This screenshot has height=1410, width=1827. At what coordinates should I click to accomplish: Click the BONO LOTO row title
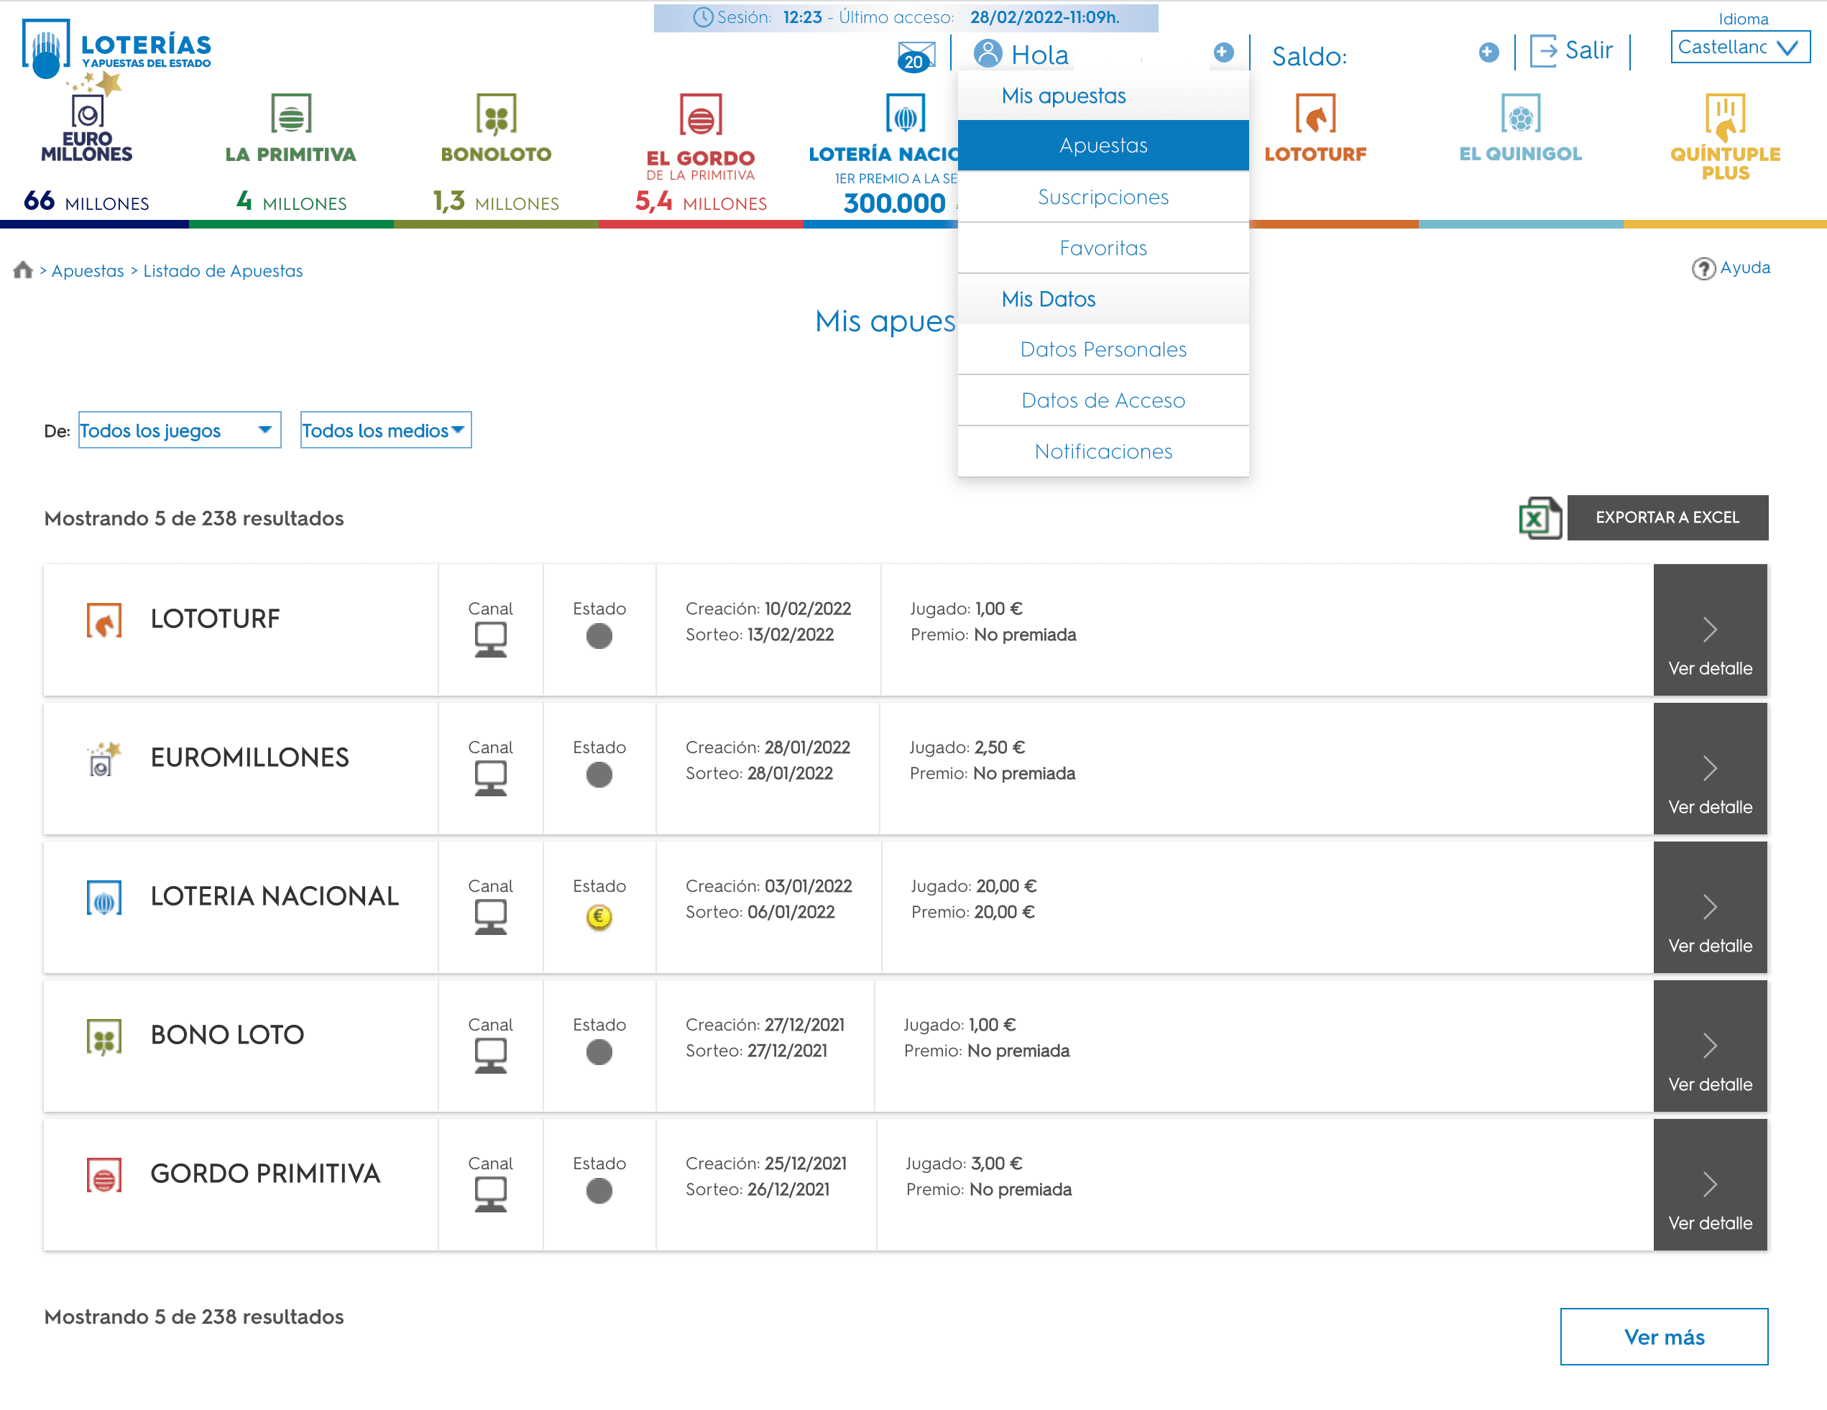(226, 1036)
